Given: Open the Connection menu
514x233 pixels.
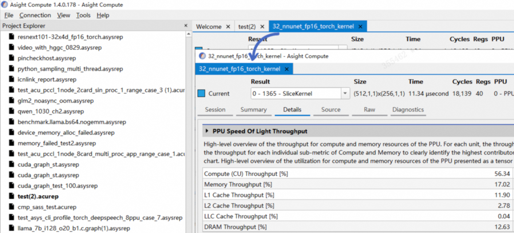Looking at the screenshot, I should coord(35,16).
